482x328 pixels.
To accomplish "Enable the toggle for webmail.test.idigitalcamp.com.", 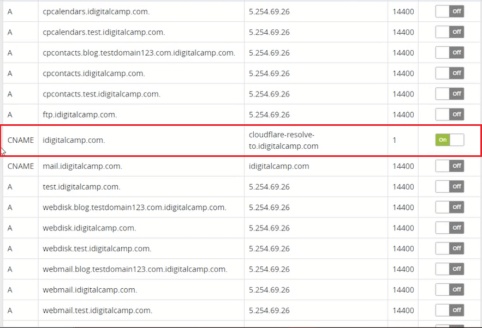I will tap(449, 310).
